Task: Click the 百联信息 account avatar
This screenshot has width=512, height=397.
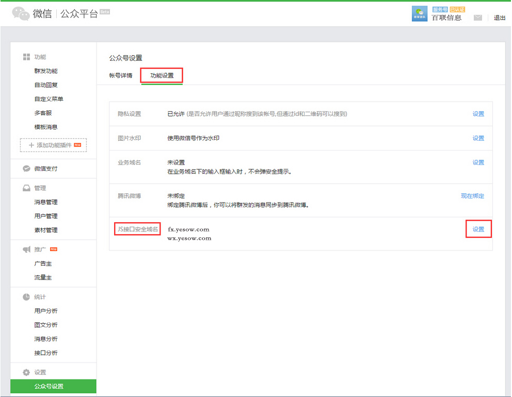Action: click(420, 14)
